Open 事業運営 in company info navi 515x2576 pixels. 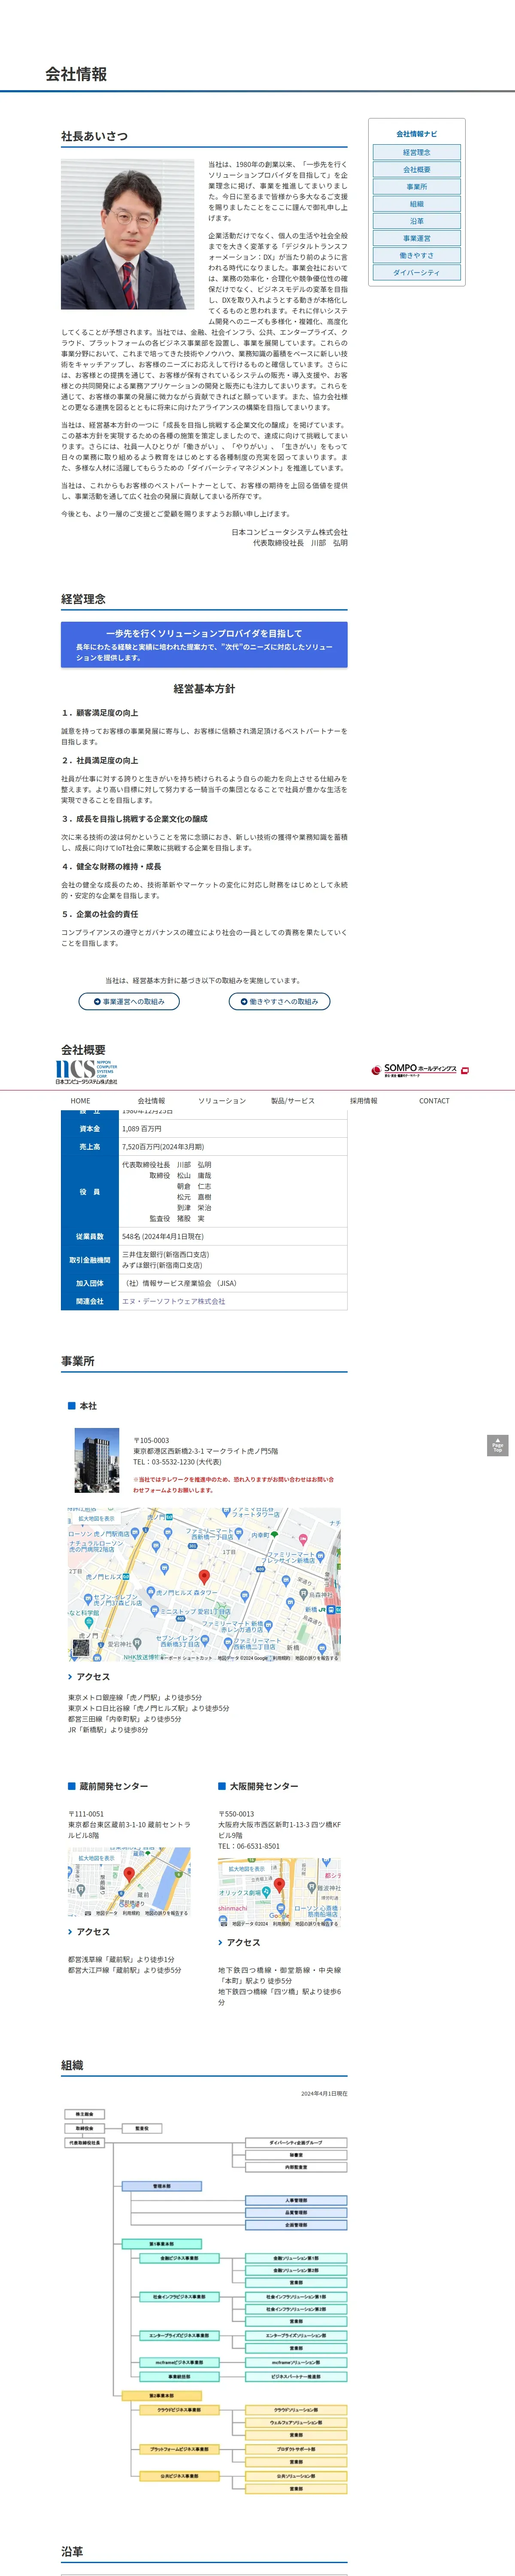click(x=417, y=238)
